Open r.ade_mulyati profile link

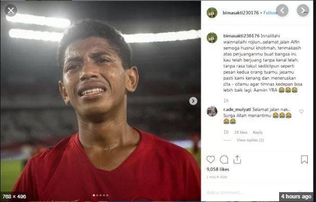point(237,110)
